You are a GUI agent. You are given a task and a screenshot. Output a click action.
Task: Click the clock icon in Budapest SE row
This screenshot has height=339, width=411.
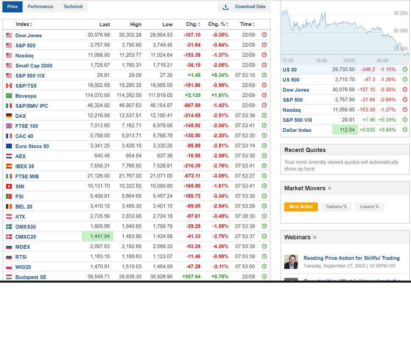tap(264, 276)
